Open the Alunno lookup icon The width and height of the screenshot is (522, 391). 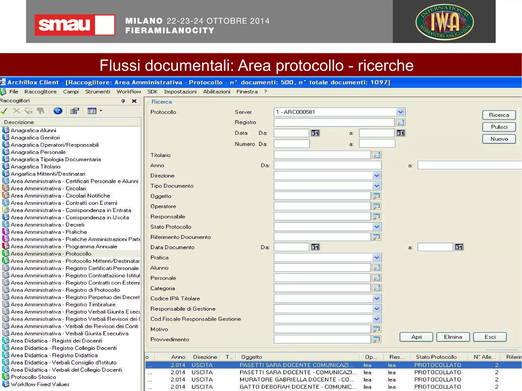point(377,268)
